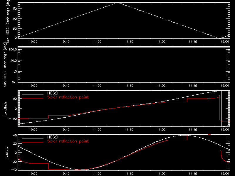Click the vertical white wrap line in Longitude plot
Image resolution: width=235 pixels, height=176 pixels.
(221, 109)
